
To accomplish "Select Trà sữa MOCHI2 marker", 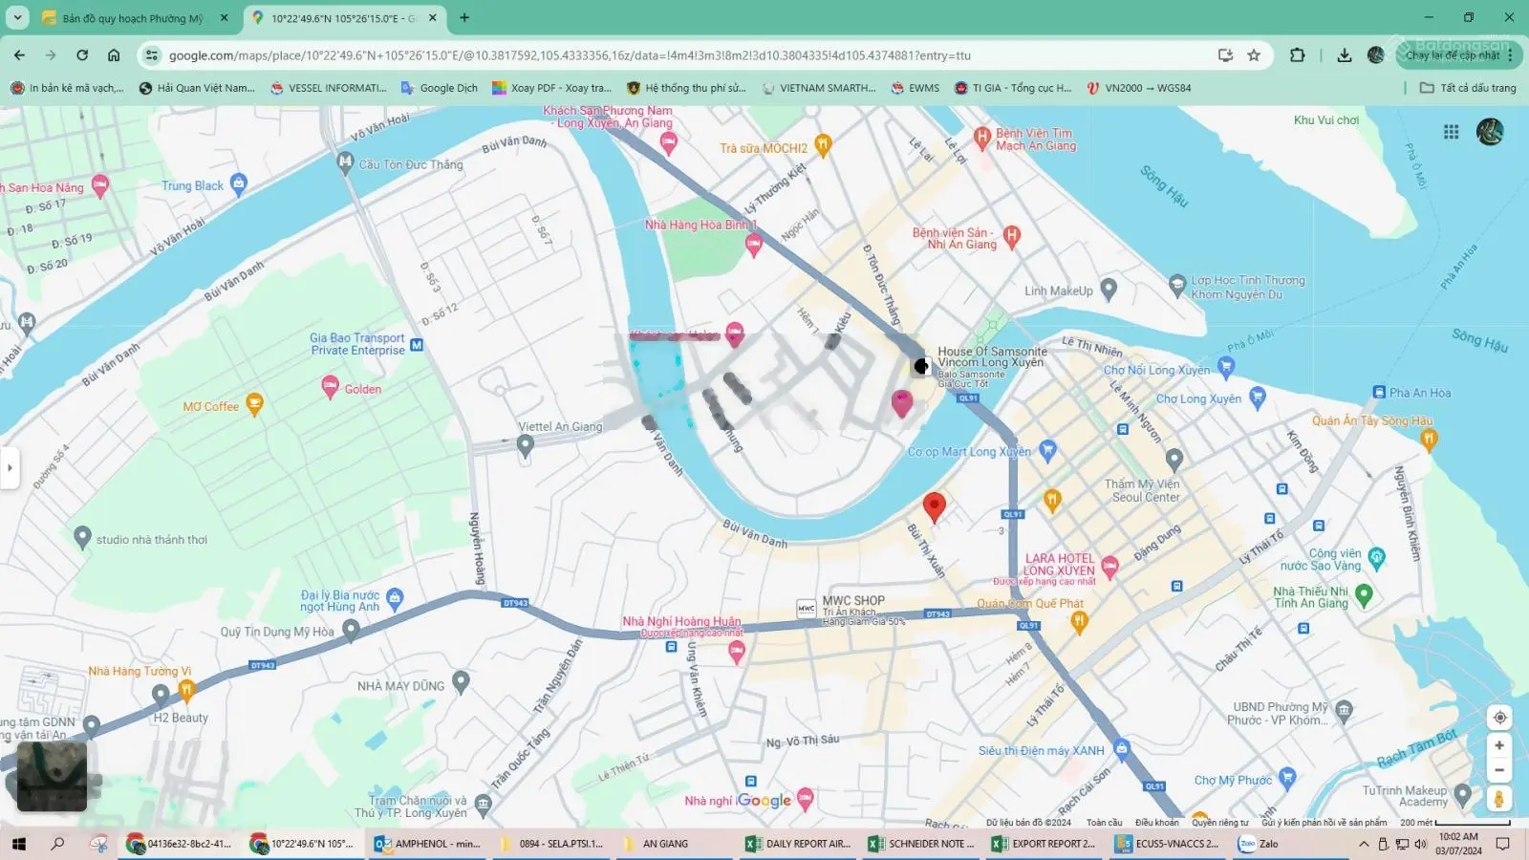I will click(823, 145).
